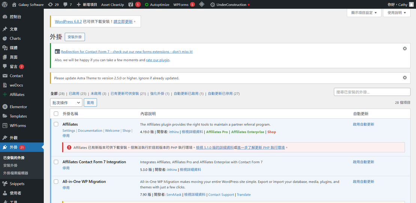The height and width of the screenshot is (203, 416).
Task: Select the All-in-One WP Migration checkbox
Action: pos(56,182)
